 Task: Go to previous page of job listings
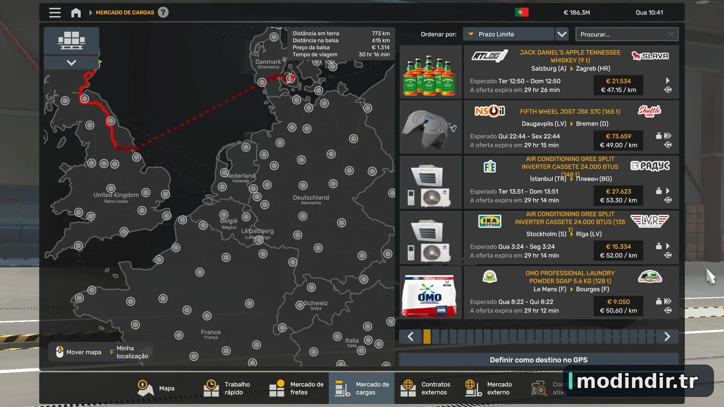click(410, 336)
